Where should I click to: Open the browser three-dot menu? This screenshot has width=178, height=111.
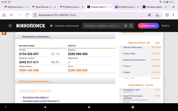click(173, 15)
